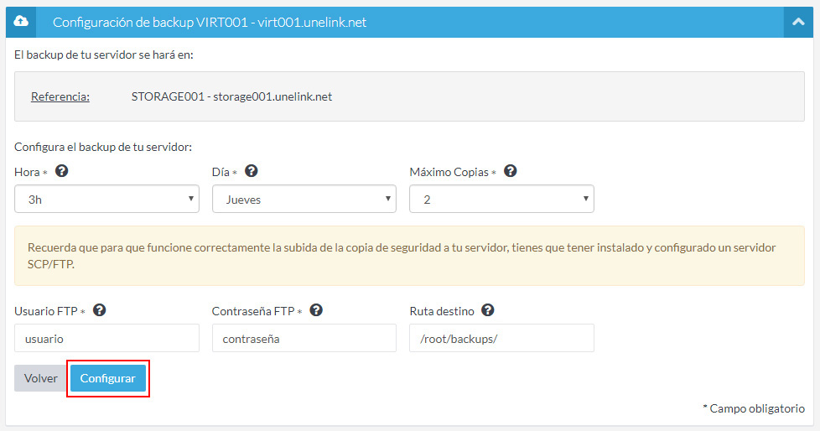The height and width of the screenshot is (431, 820).
Task: Open the Hora dropdown showing 3h
Action: click(106, 200)
